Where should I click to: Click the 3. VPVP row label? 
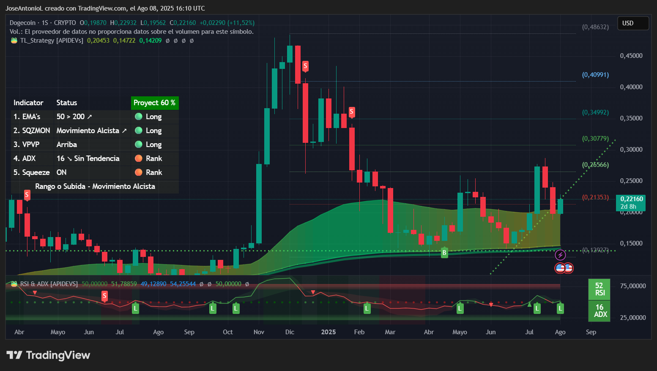(27, 145)
